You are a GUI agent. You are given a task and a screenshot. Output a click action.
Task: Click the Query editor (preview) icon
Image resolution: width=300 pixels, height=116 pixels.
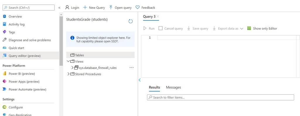5,56
